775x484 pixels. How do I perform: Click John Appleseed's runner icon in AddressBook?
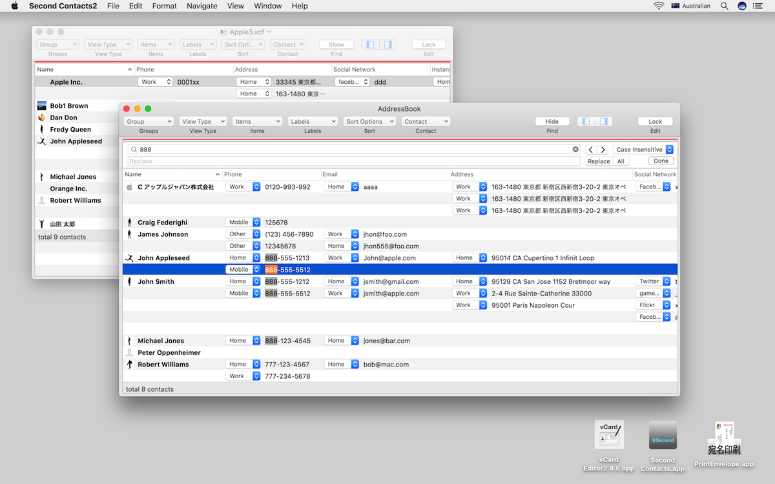pyautogui.click(x=130, y=258)
